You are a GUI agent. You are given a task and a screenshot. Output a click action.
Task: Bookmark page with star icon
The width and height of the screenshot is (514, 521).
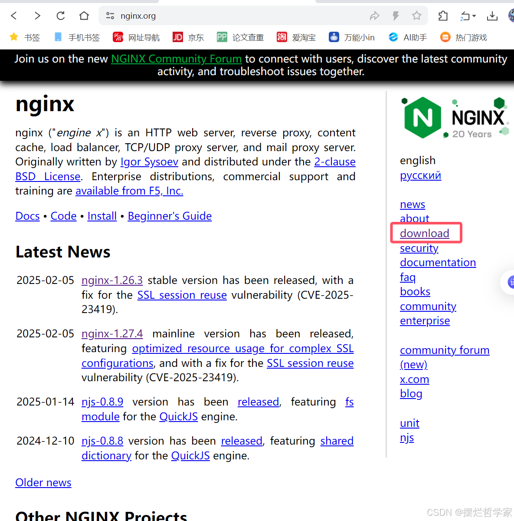click(x=417, y=16)
